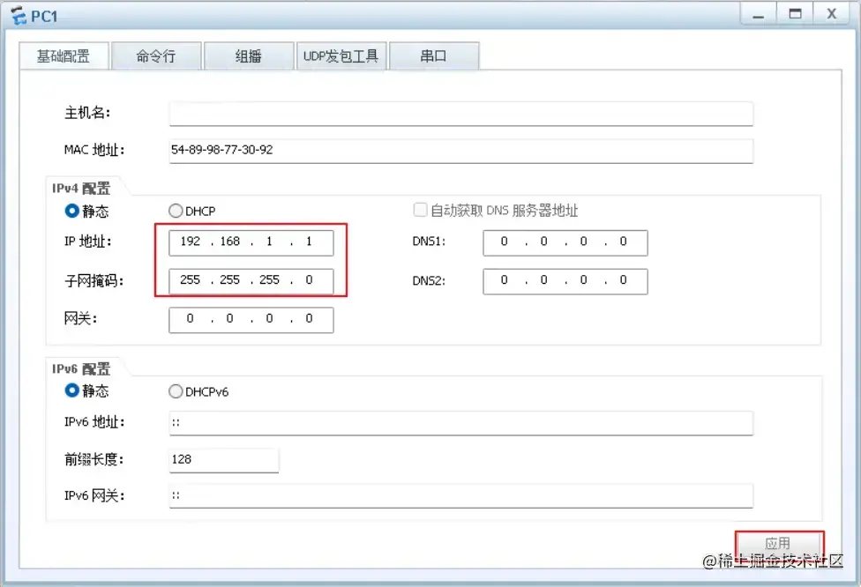Click the first octet 192 of IP address
Screen dimensions: 861x587
point(190,241)
